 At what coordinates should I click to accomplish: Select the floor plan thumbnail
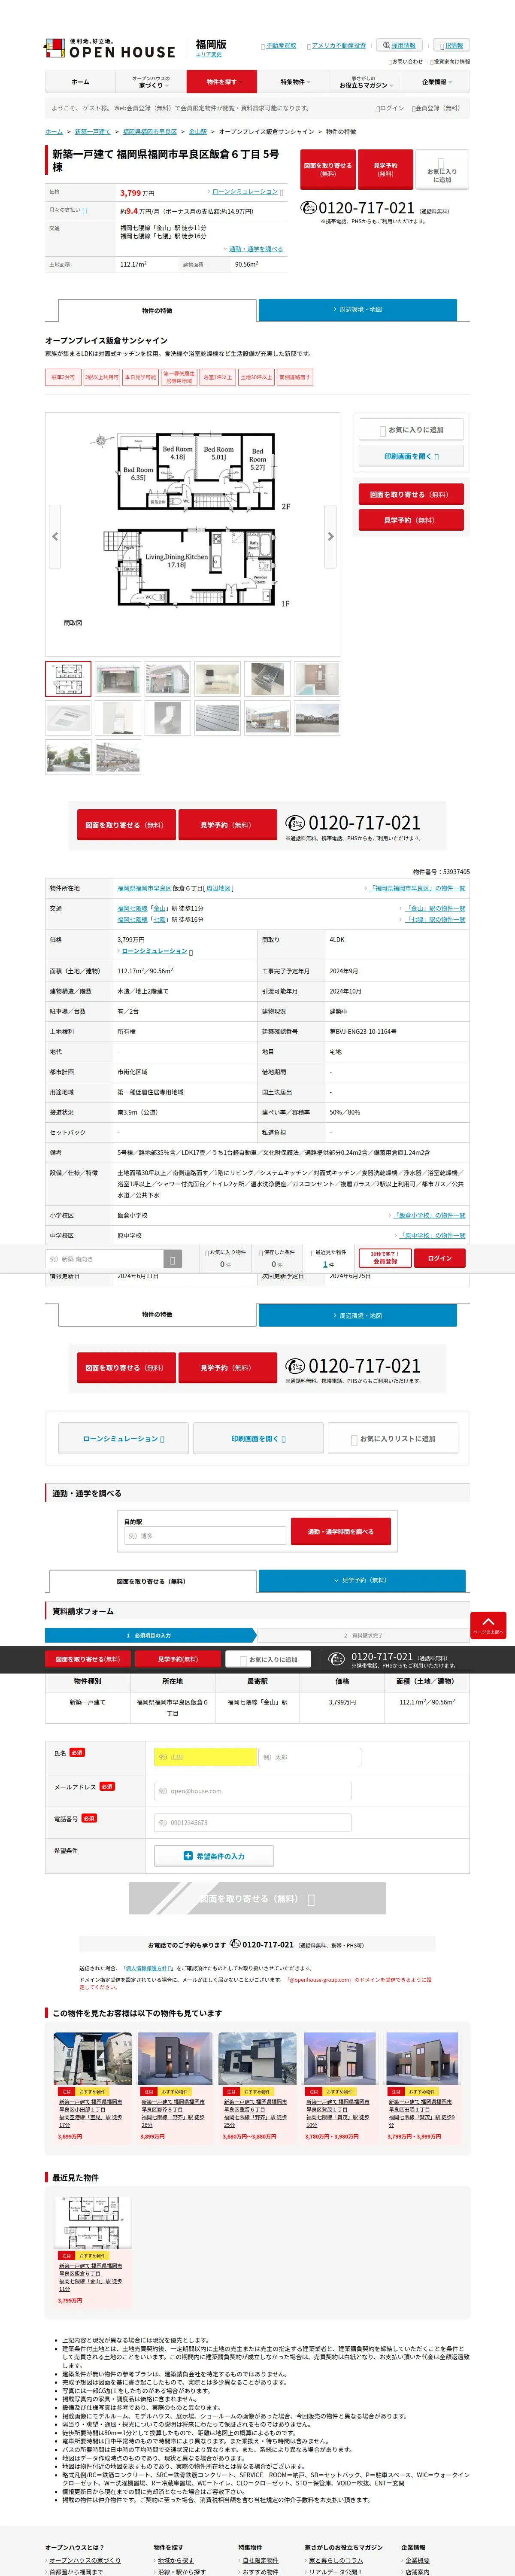[68, 679]
